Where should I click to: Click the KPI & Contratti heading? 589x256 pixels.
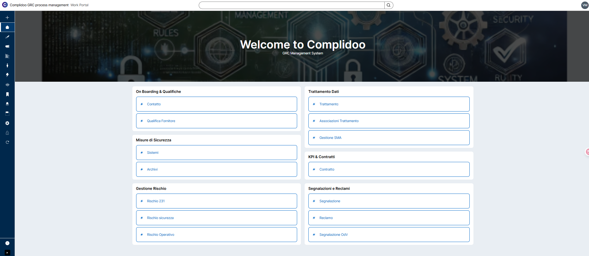pos(321,157)
